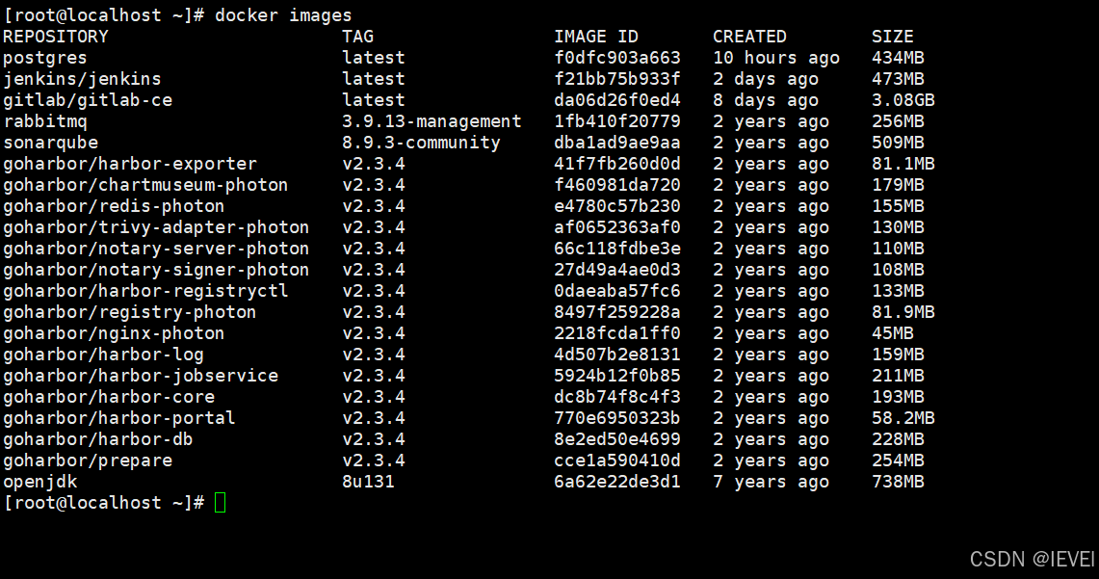Click image ID '66c118fdbe3e'
The height and width of the screenshot is (579, 1099).
(x=617, y=249)
